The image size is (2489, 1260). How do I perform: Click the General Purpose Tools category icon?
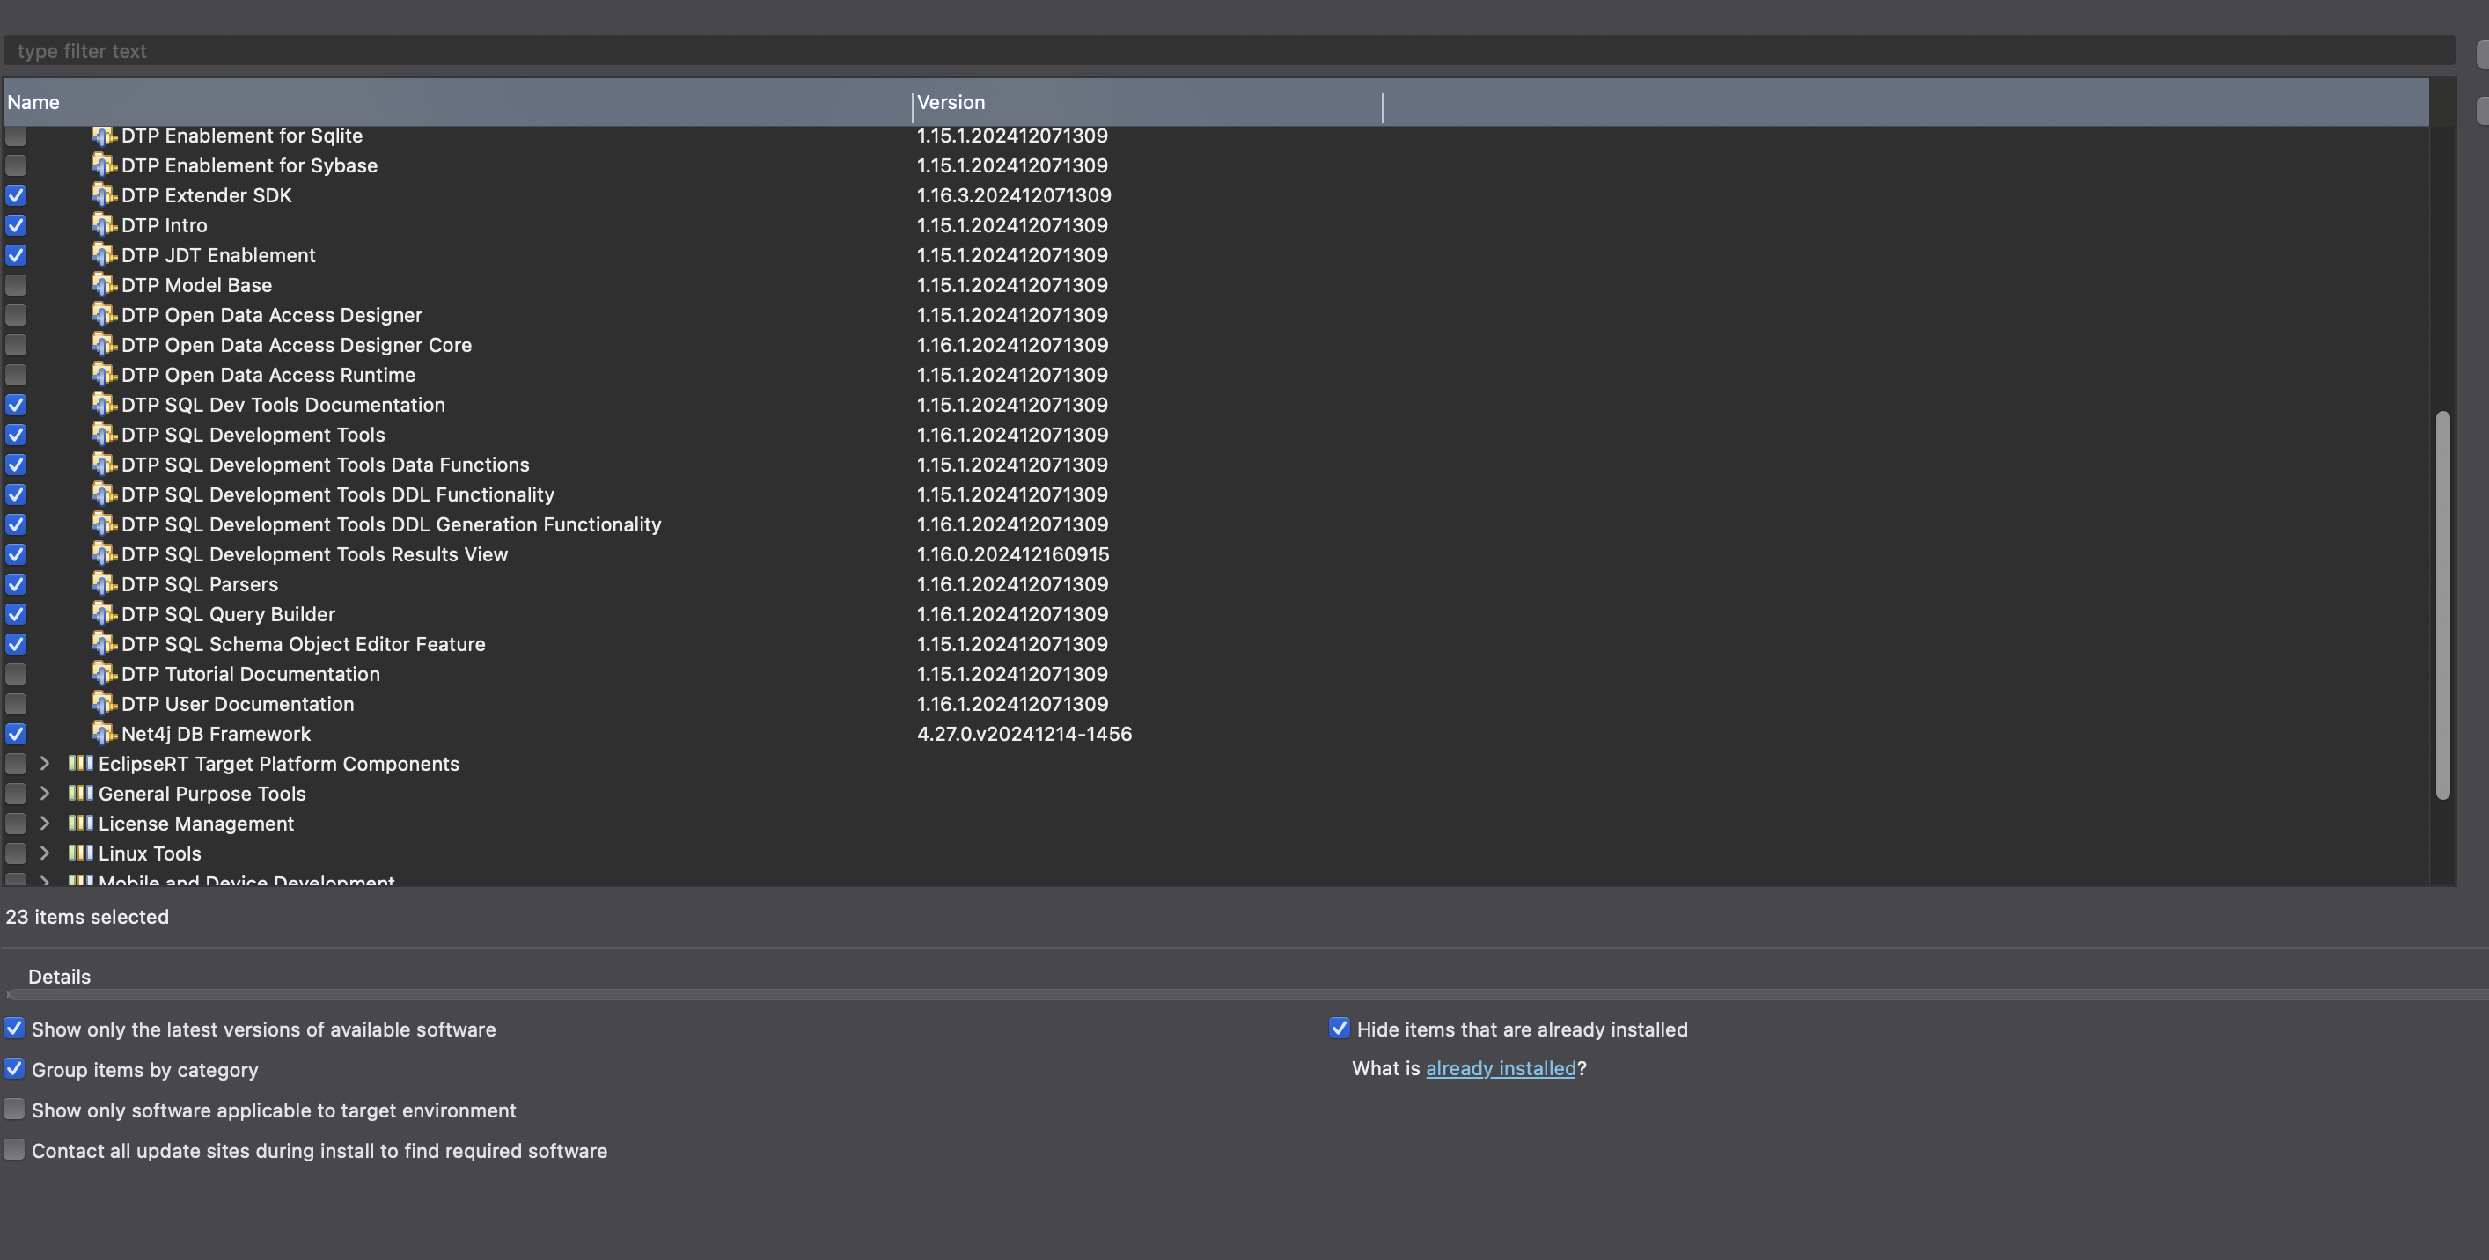click(80, 792)
